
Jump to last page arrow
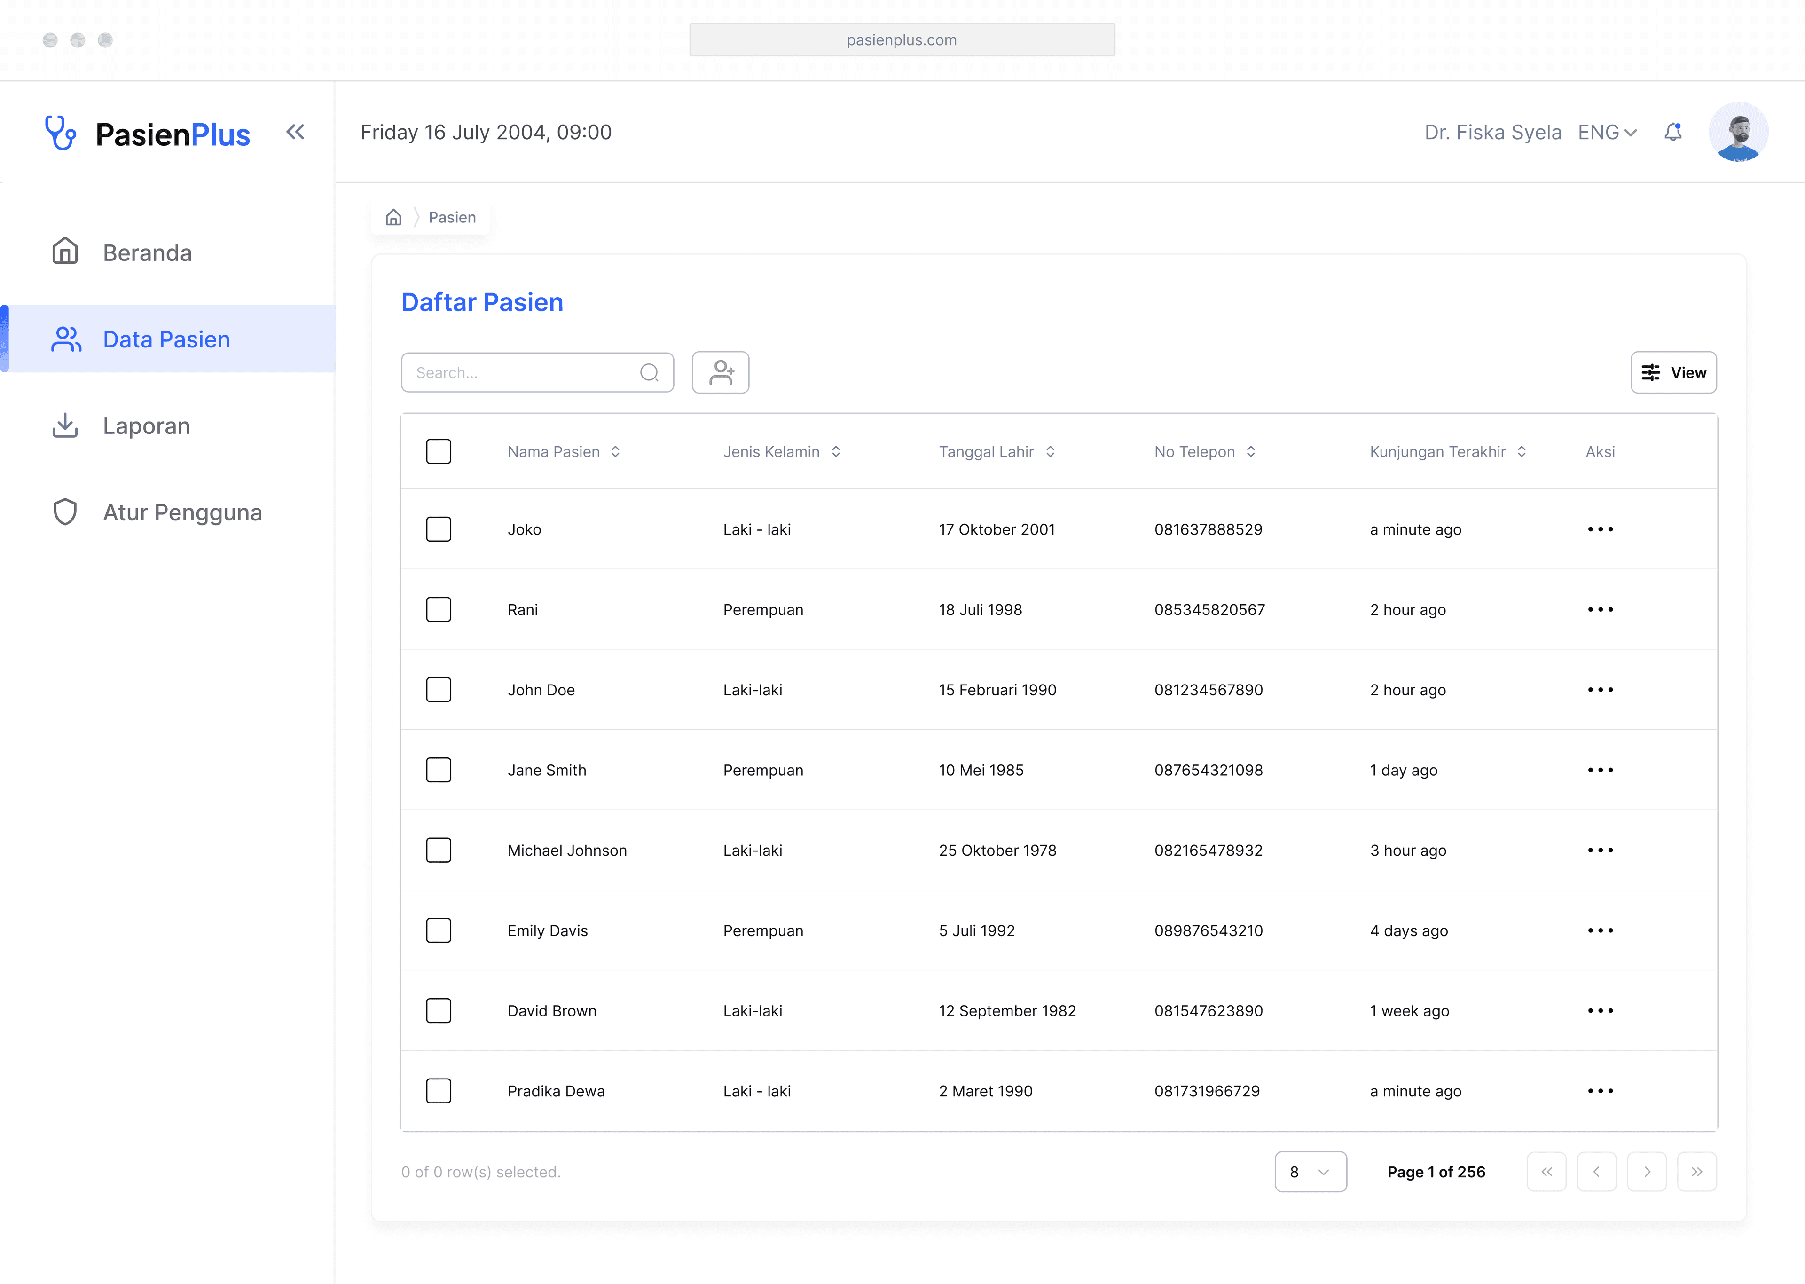pos(1696,1172)
